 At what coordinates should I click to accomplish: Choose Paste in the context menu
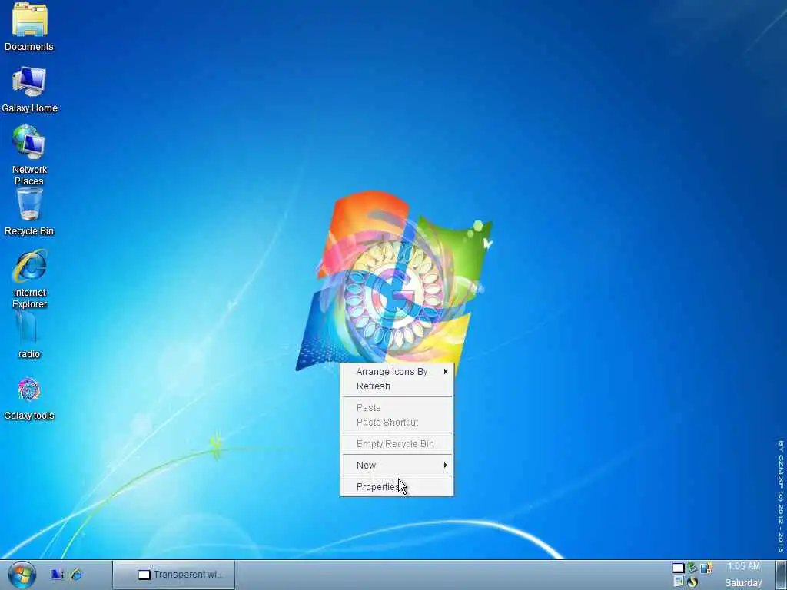[397, 408]
